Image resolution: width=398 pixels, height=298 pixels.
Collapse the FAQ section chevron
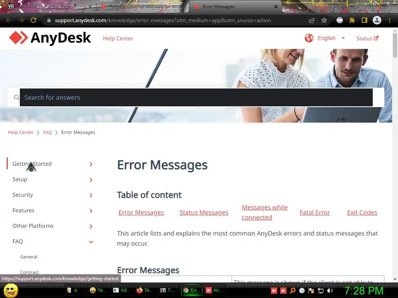tap(91, 242)
